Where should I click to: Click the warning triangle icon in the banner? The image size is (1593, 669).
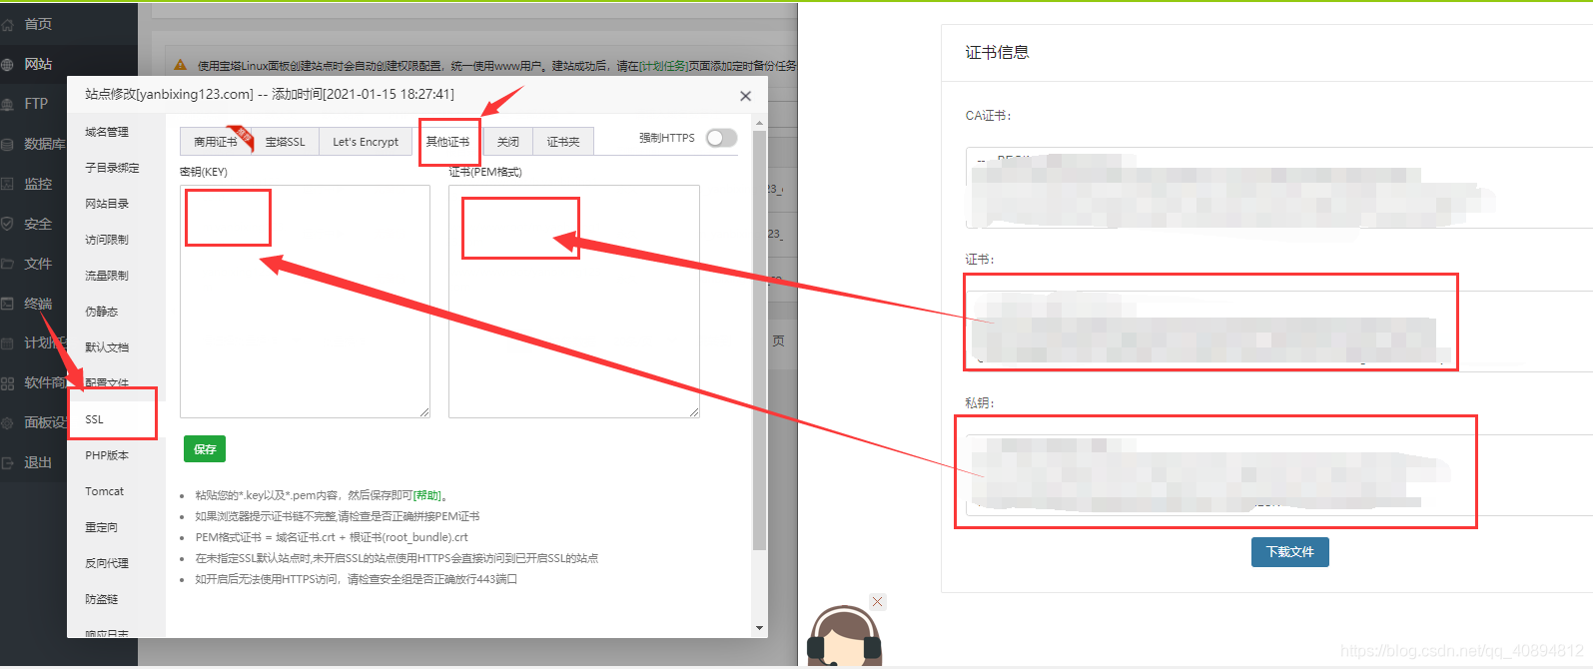180,65
